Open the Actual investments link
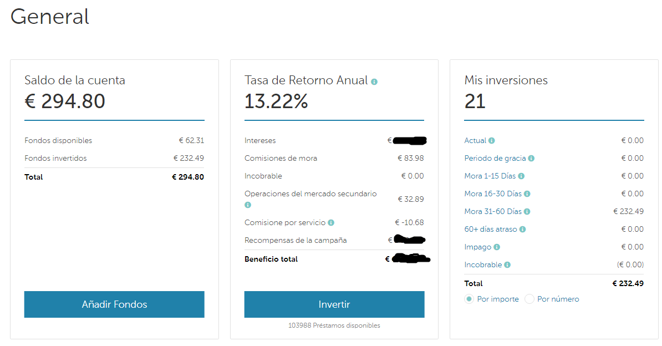The width and height of the screenshot is (662, 346). 475,141
